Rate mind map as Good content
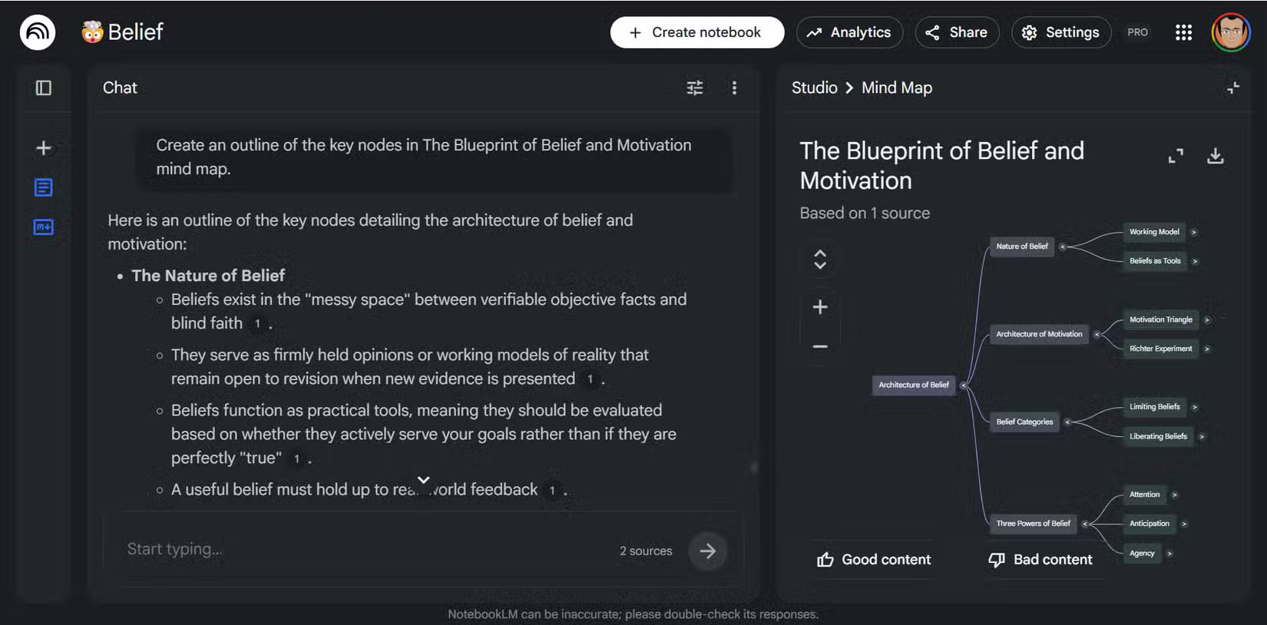The image size is (1267, 625). [874, 560]
